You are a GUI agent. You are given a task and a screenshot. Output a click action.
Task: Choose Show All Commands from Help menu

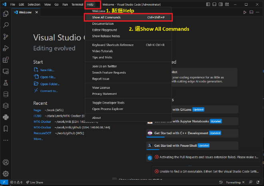(x=128, y=17)
